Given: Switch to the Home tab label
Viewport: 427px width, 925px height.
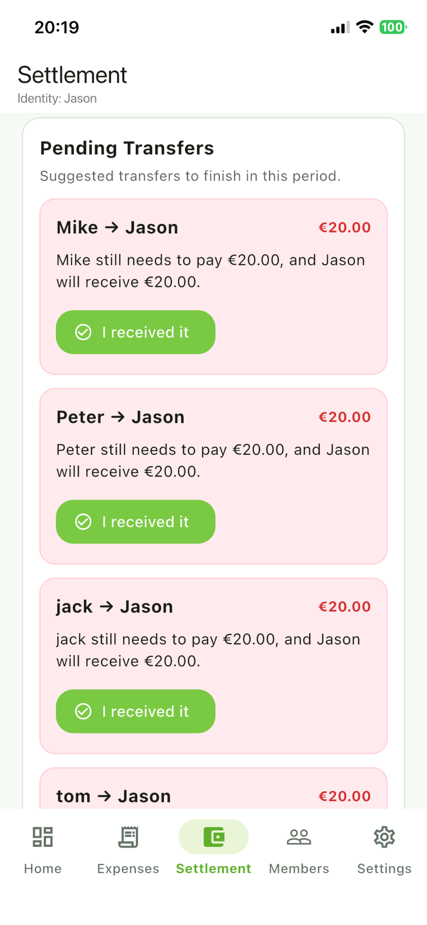Looking at the screenshot, I should click(43, 869).
